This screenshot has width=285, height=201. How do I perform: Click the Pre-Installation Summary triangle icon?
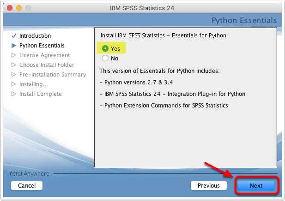point(14,74)
